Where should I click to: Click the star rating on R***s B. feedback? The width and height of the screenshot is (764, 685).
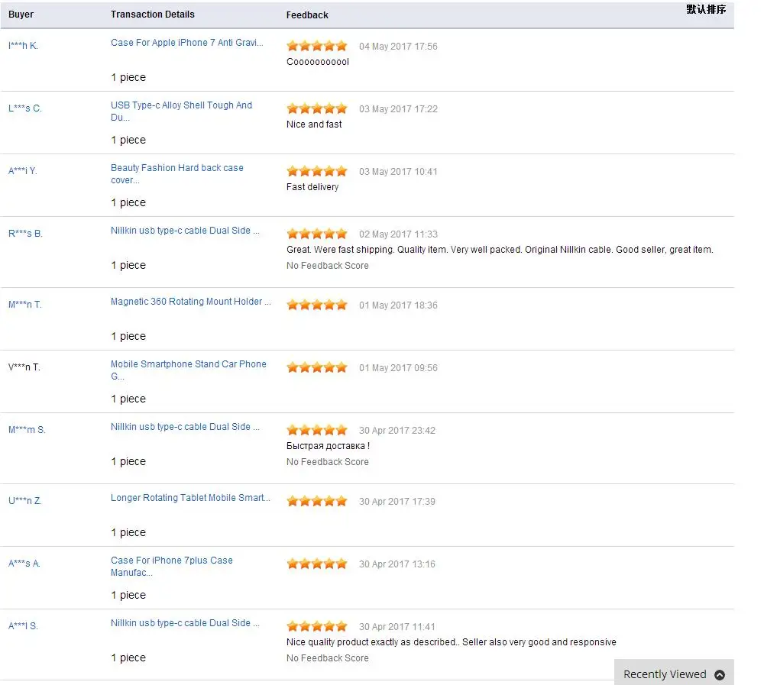[317, 234]
